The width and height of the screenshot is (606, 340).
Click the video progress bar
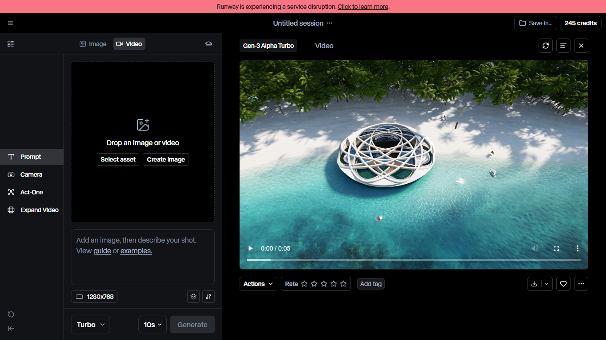[413, 260]
